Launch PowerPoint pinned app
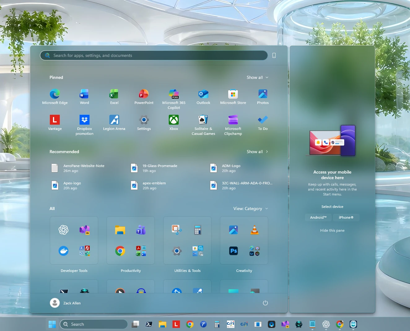The width and height of the screenshot is (410, 331). pos(144,97)
